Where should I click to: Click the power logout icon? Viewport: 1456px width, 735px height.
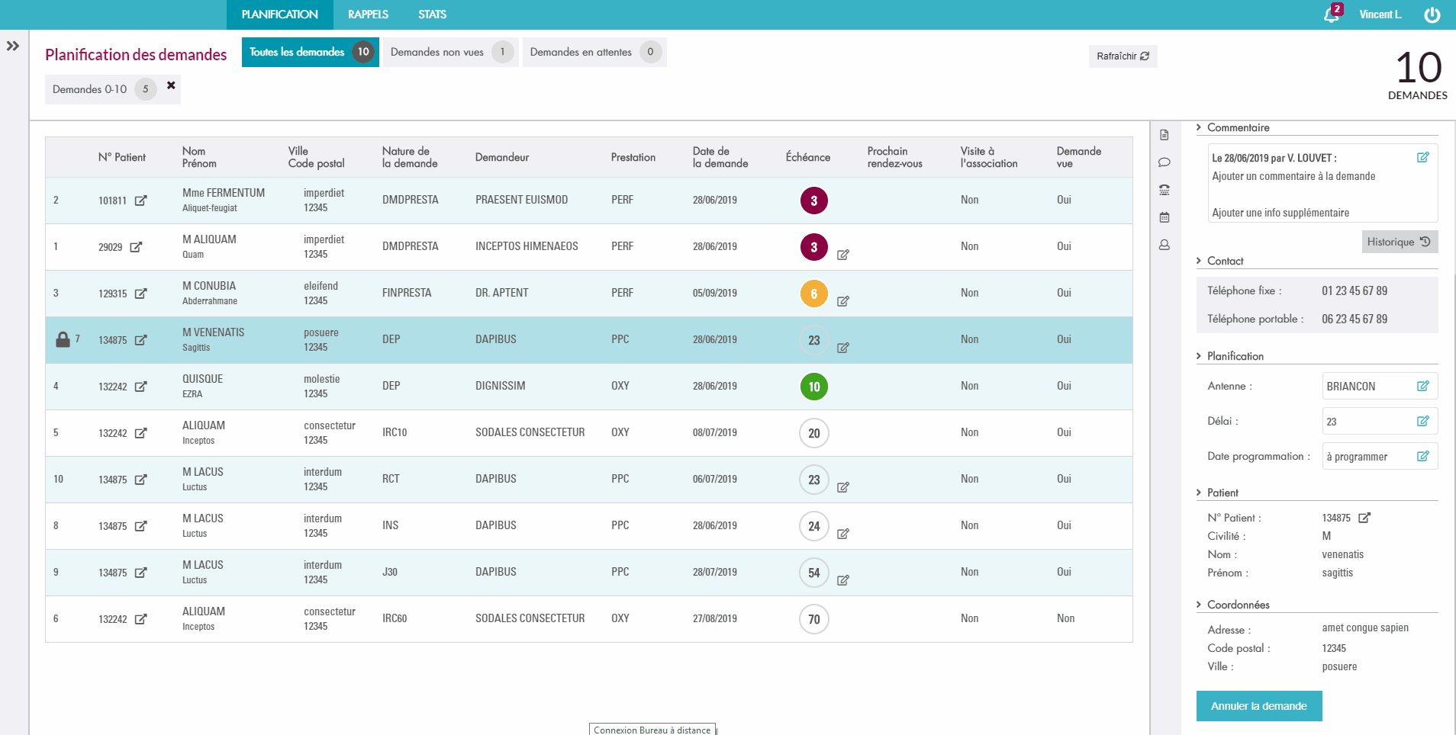[x=1432, y=15]
